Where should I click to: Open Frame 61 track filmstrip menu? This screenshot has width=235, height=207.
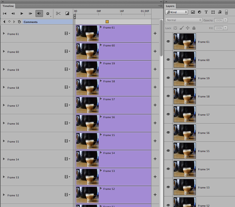(67, 33)
